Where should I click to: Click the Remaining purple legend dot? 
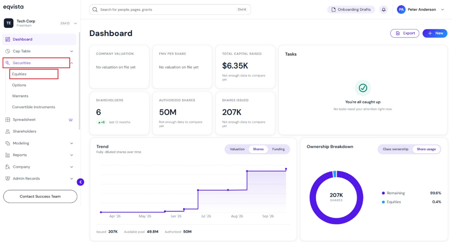(x=383, y=193)
